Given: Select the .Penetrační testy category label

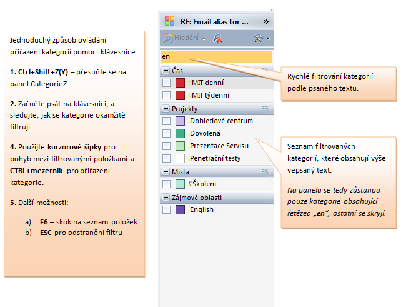Looking at the screenshot, I should click(214, 158).
